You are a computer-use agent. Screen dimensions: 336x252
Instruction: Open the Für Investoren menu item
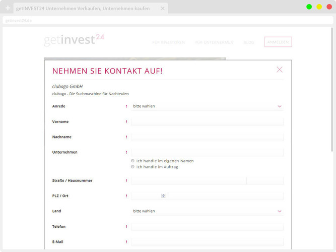(x=168, y=42)
